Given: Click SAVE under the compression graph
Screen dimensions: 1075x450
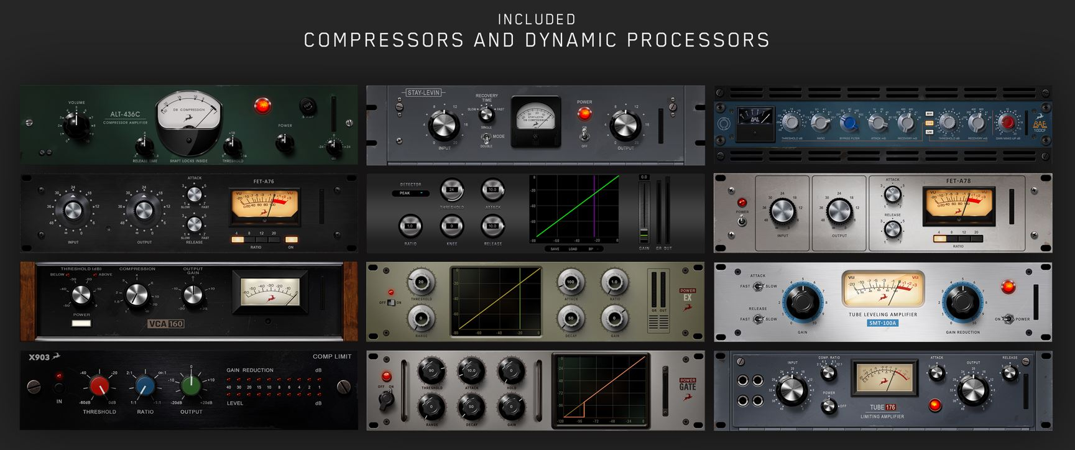Looking at the screenshot, I should click(554, 249).
